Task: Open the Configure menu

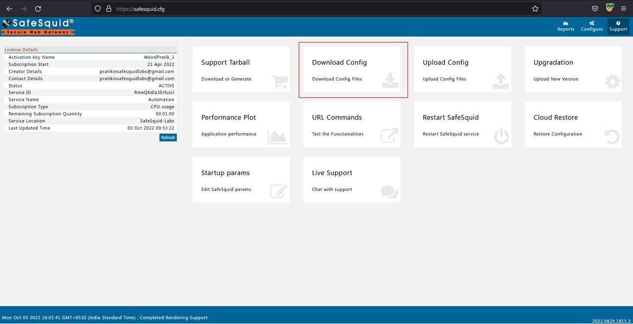Action: (591, 26)
